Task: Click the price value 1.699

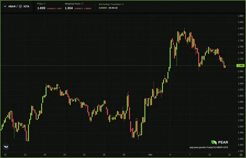Action: click(41, 8)
